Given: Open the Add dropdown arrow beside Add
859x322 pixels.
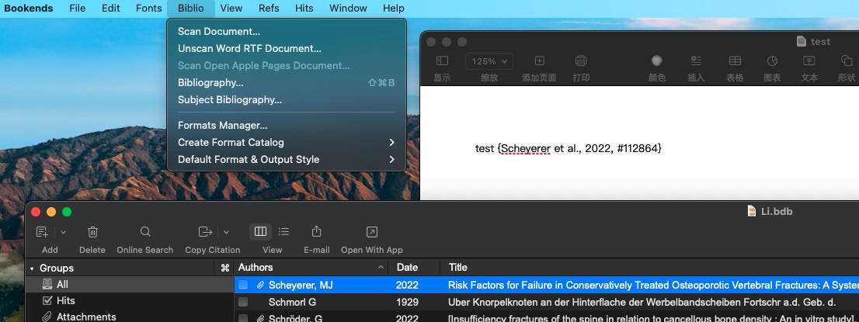Looking at the screenshot, I should click(x=63, y=232).
